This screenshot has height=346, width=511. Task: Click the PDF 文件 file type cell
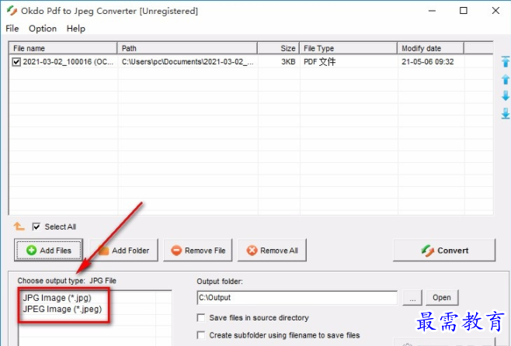point(320,62)
